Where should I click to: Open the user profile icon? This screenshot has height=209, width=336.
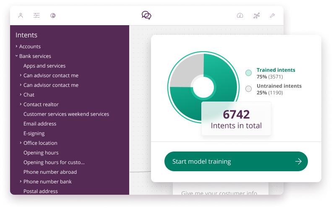pyautogui.click(x=21, y=16)
